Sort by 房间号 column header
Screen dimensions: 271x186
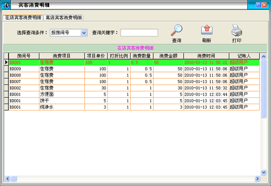pyautogui.click(x=24, y=56)
